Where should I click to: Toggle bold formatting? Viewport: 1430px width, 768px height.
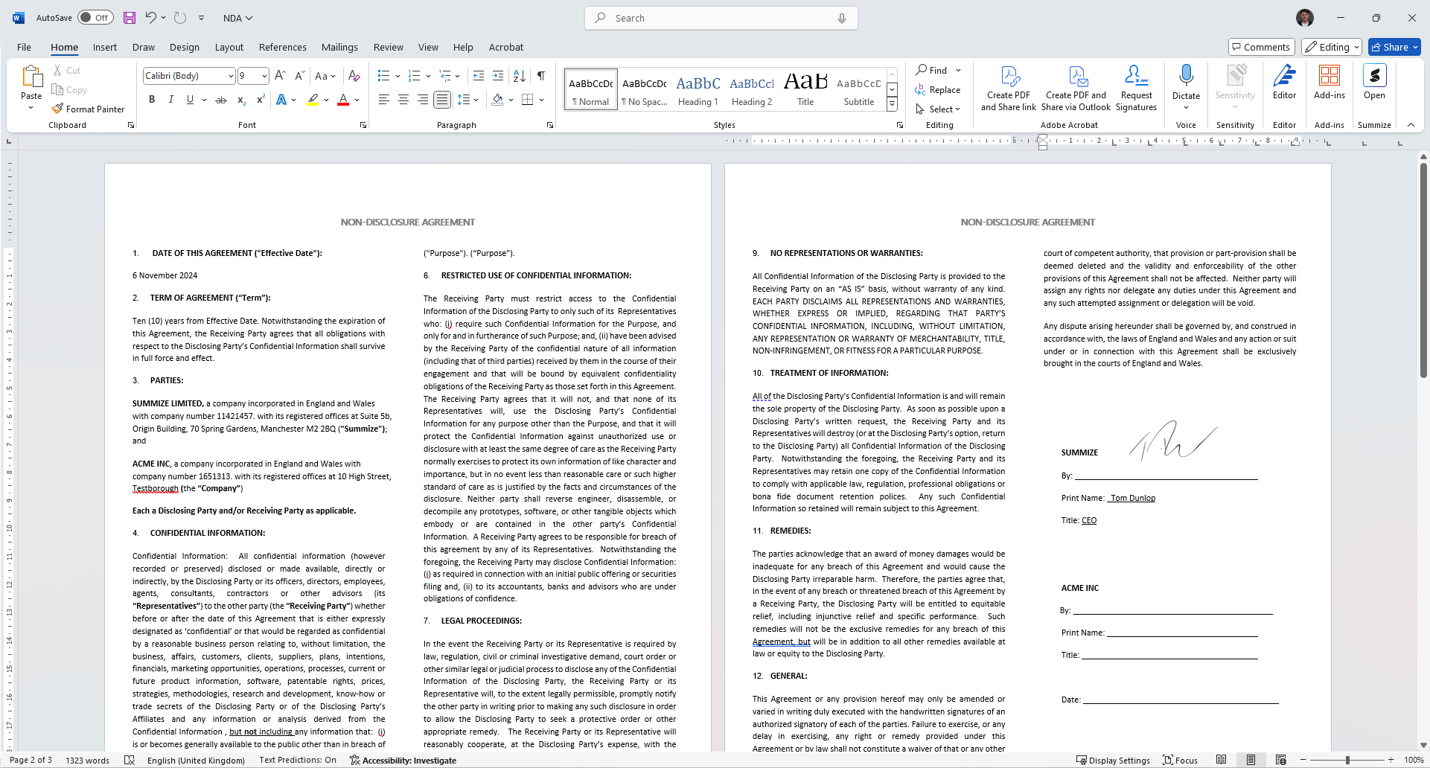point(152,100)
